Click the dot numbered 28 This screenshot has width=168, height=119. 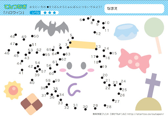[105, 105]
